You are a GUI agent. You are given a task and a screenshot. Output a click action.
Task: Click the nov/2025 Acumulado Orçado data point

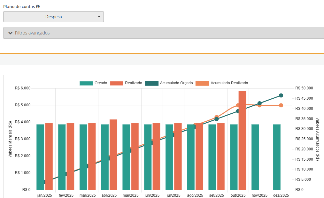point(259,103)
